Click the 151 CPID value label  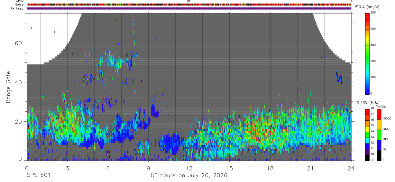(189, 1)
